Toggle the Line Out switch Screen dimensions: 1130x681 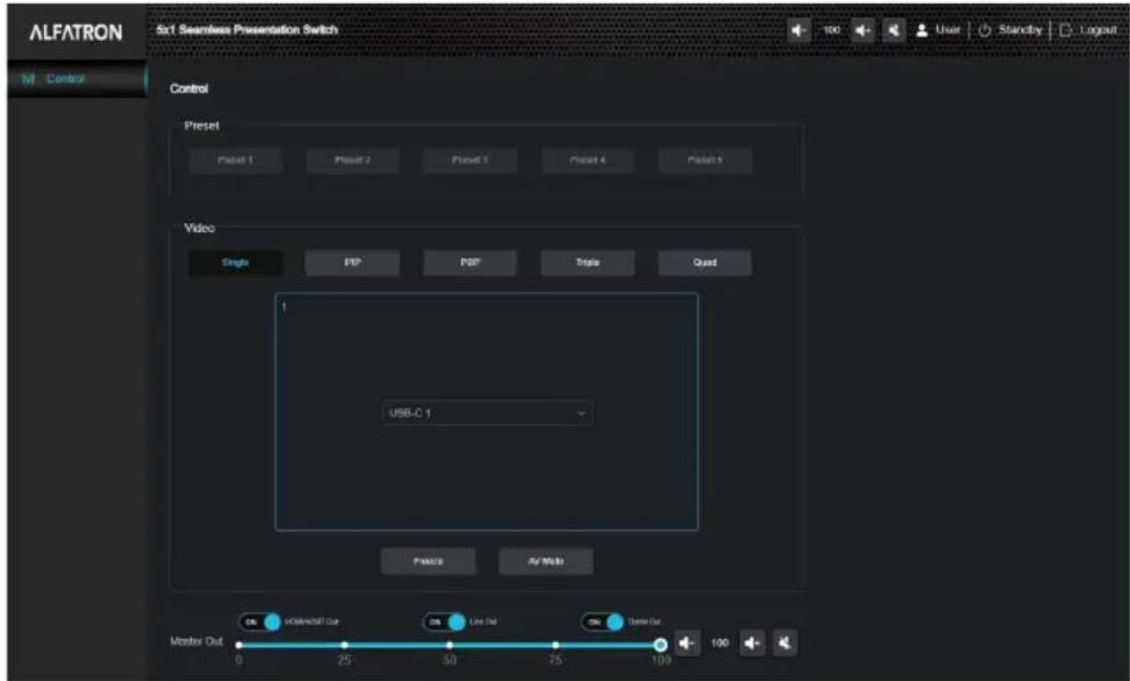(446, 622)
